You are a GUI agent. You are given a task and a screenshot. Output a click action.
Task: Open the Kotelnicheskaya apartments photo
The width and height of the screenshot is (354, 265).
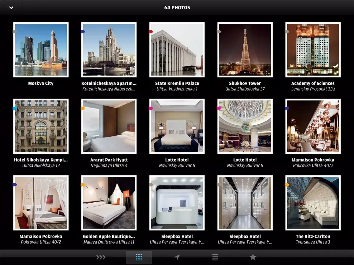click(109, 50)
